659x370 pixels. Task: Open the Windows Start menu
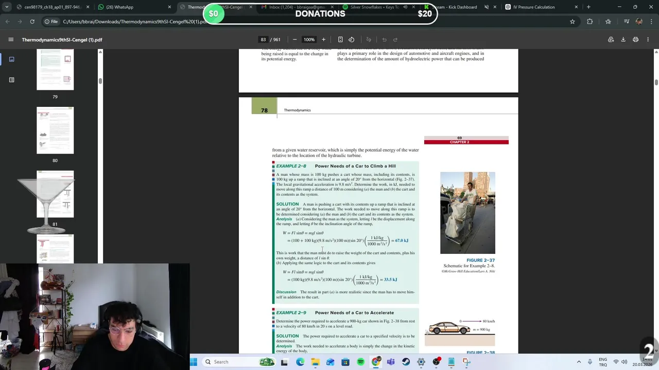pos(194,362)
